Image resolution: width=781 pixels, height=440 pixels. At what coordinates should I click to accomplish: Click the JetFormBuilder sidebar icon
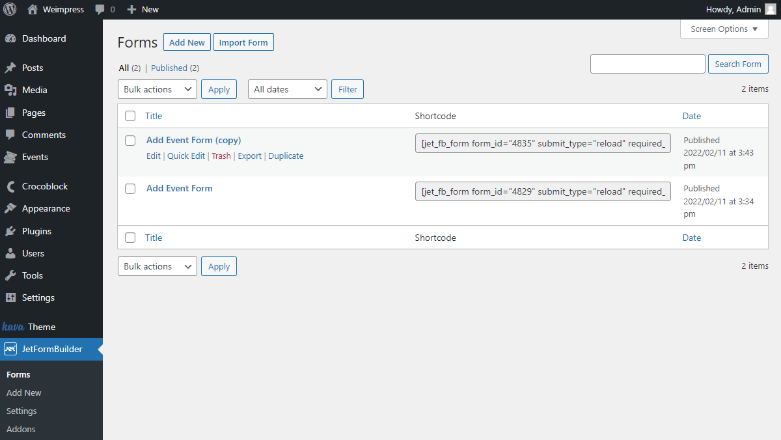pos(10,349)
